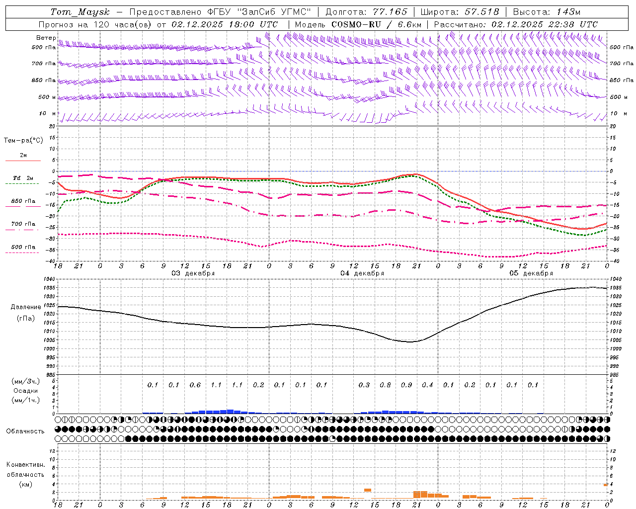Select the date label 03 декабря
The width and height of the screenshot is (636, 509).
click(193, 273)
